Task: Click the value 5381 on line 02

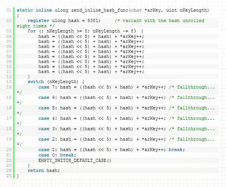Action: (93, 20)
